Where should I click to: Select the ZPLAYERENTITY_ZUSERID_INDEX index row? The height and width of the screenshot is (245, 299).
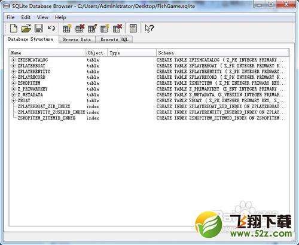pos(51,112)
